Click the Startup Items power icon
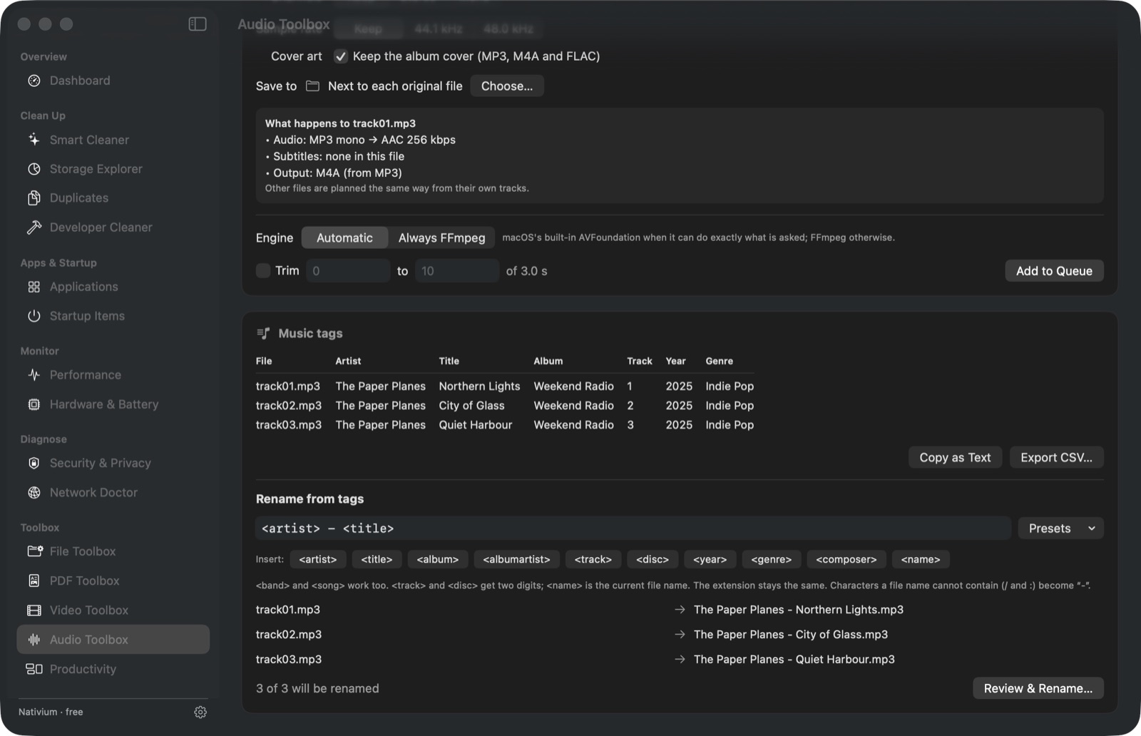1141x736 pixels. tap(34, 316)
